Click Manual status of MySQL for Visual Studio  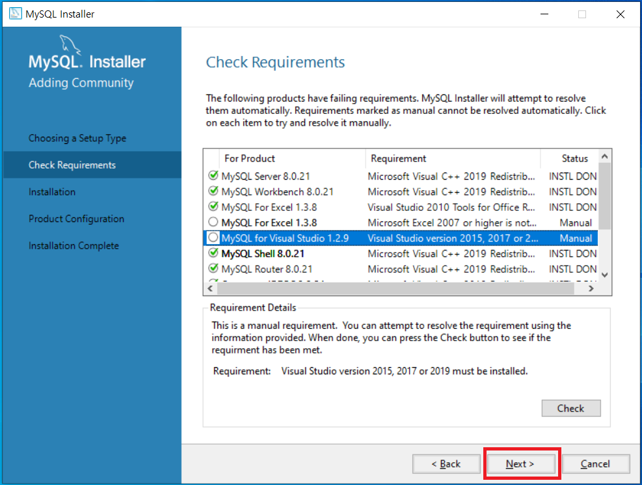576,238
